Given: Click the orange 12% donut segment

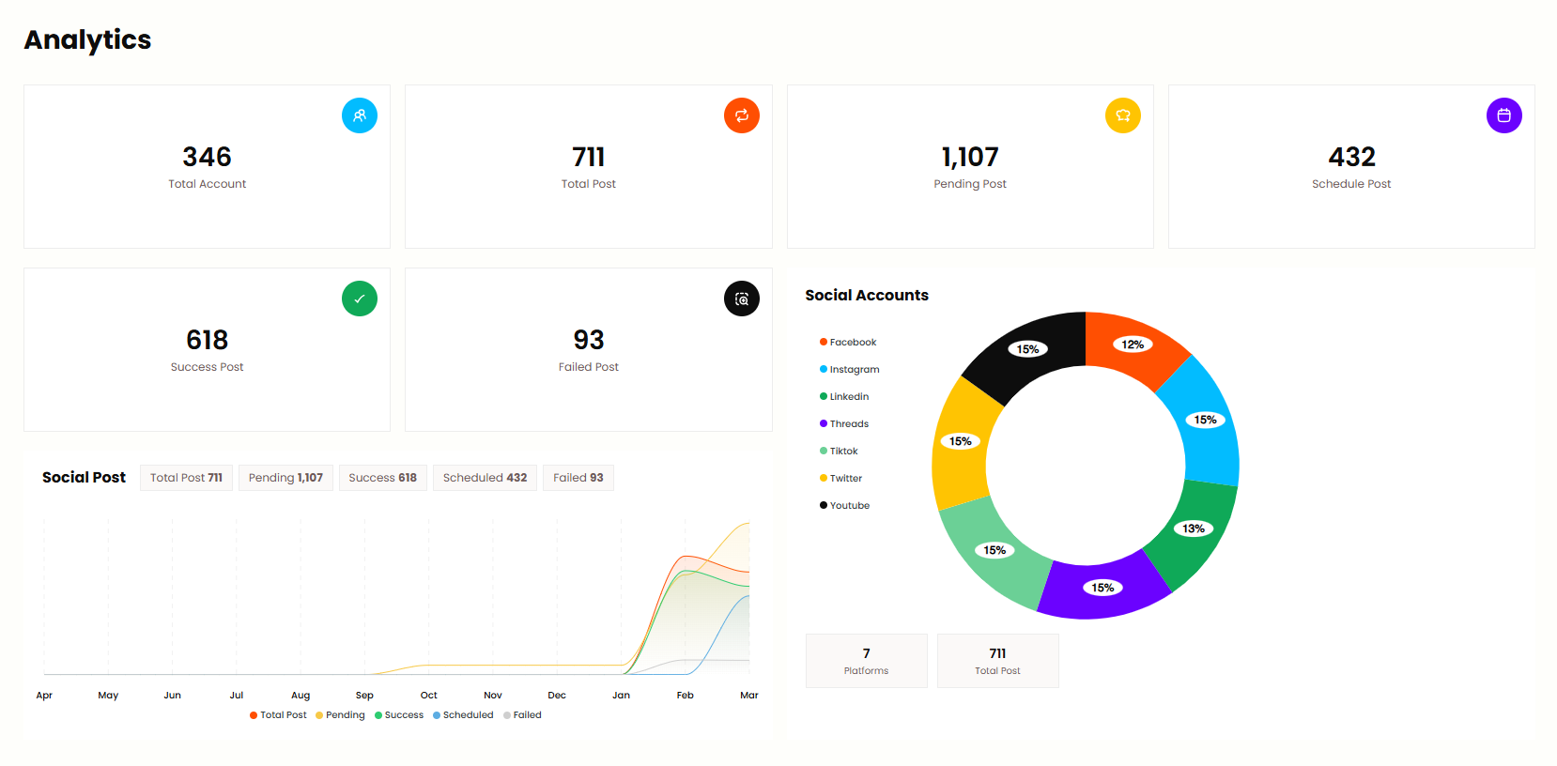Looking at the screenshot, I should coord(1132,346).
